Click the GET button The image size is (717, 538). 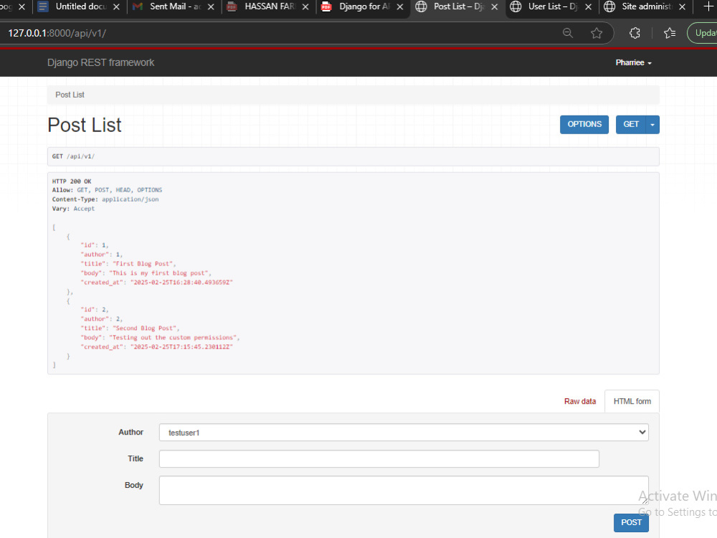630,124
